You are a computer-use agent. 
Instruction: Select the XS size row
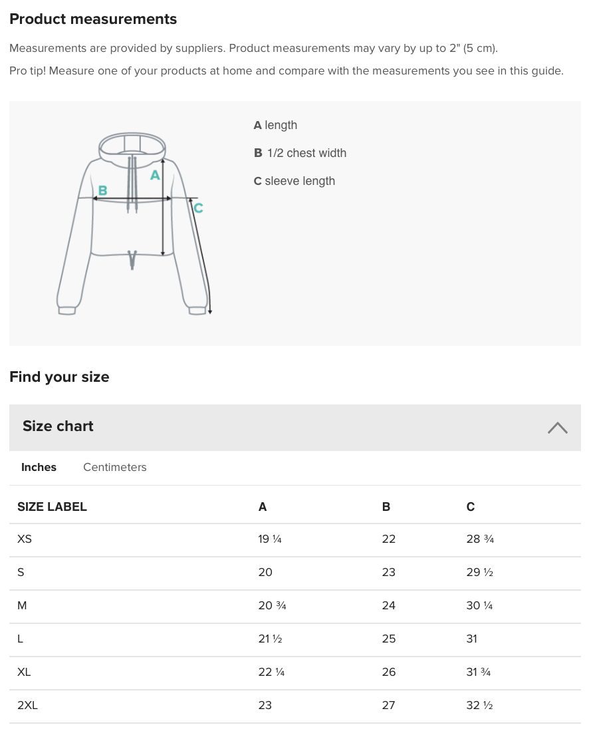click(x=295, y=539)
